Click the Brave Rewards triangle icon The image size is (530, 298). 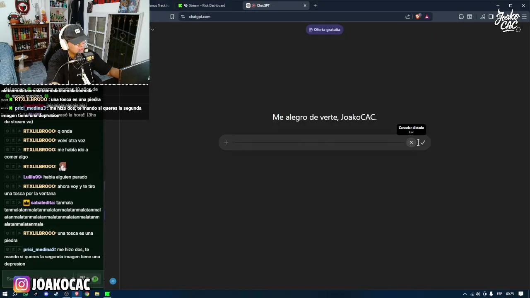(x=427, y=17)
